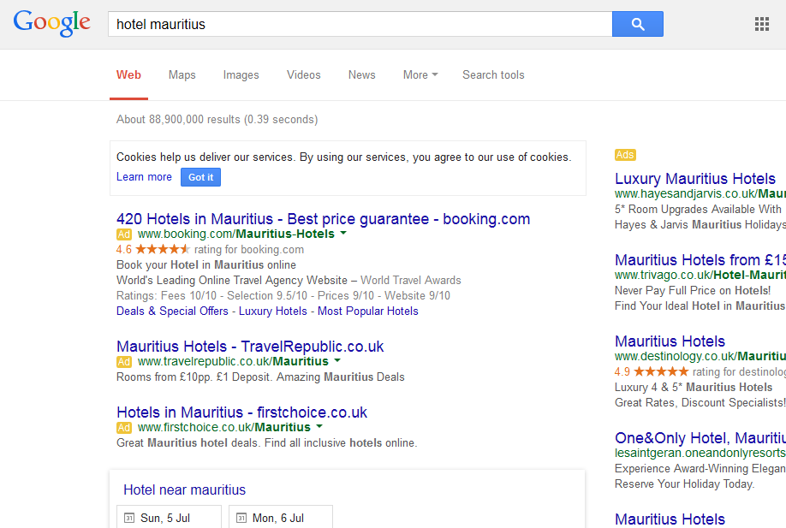Click the yellow Ads label in sidebar
Viewport: 786px width, 528px height.
[x=625, y=155]
